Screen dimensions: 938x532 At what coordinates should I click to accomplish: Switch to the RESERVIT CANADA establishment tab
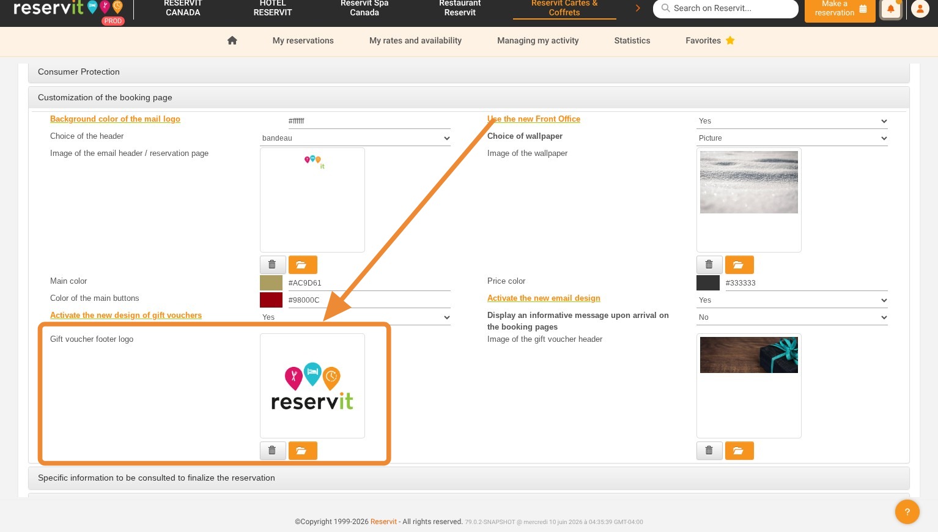[x=183, y=9]
